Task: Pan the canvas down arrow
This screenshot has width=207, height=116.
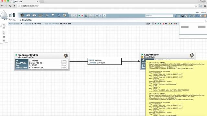Action: [x=4, y=28]
